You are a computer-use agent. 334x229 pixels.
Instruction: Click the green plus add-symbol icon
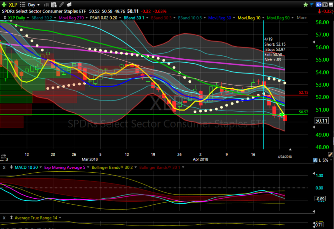4,5
